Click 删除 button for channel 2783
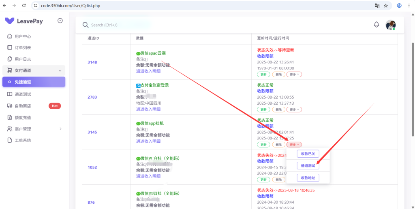The height and width of the screenshot is (209, 415). click(279, 110)
